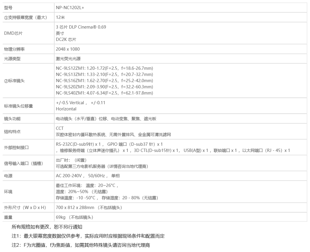Click the NC-9LS40ZM1 lens specification line
The width and height of the screenshot is (310, 252).
click(x=104, y=93)
